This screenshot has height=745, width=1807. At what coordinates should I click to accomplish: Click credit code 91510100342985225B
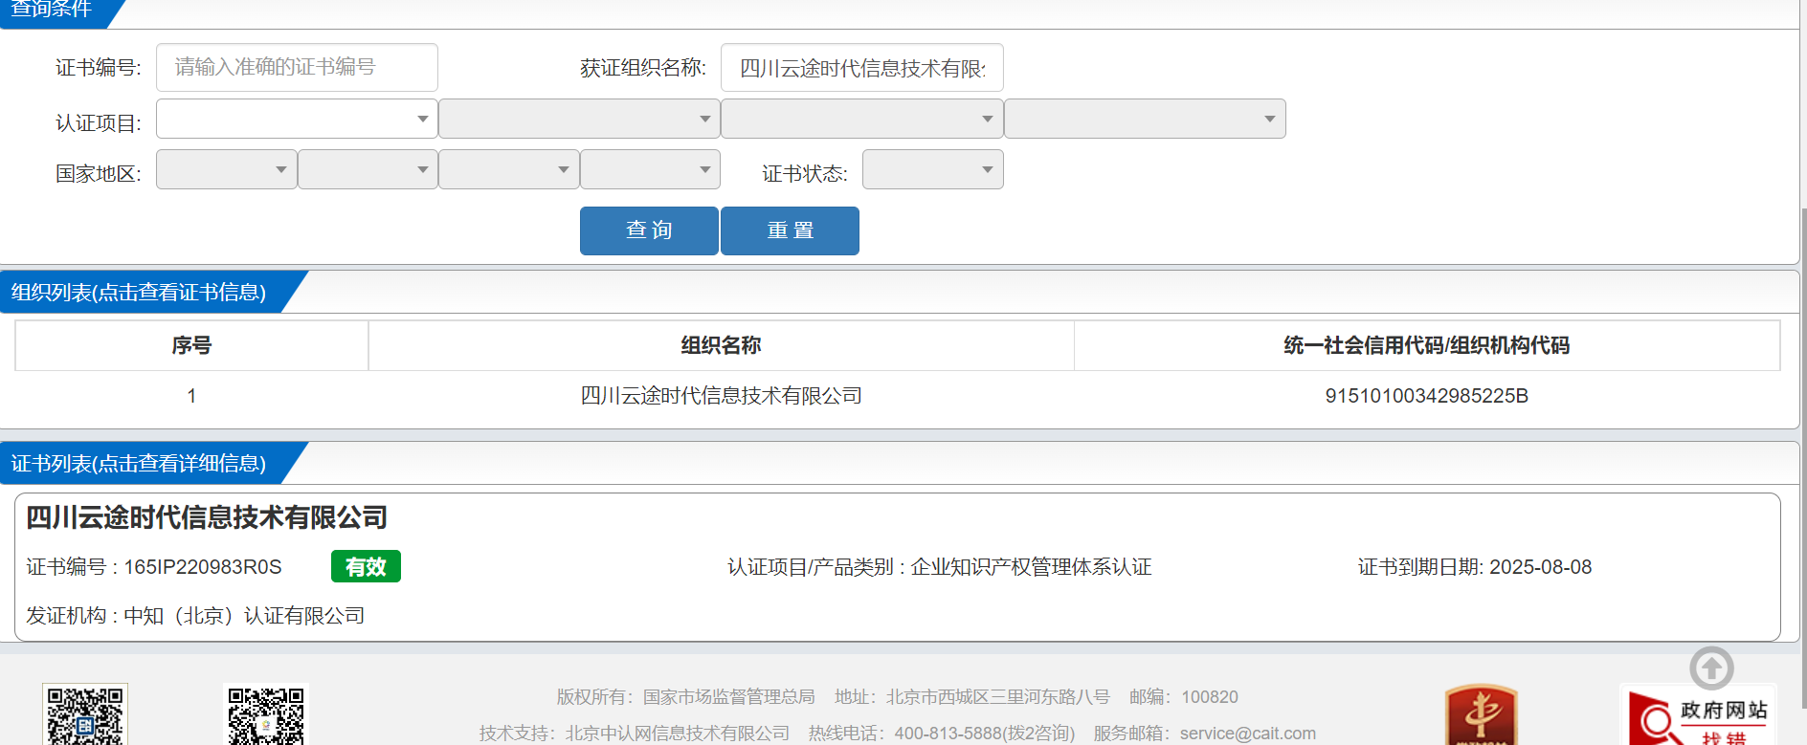click(1426, 396)
